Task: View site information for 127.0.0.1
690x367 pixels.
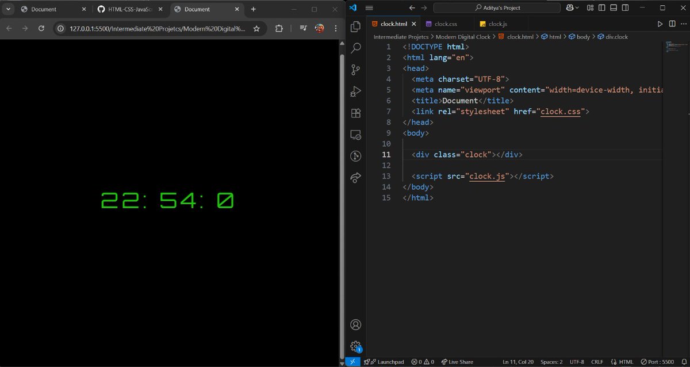Action: click(60, 28)
